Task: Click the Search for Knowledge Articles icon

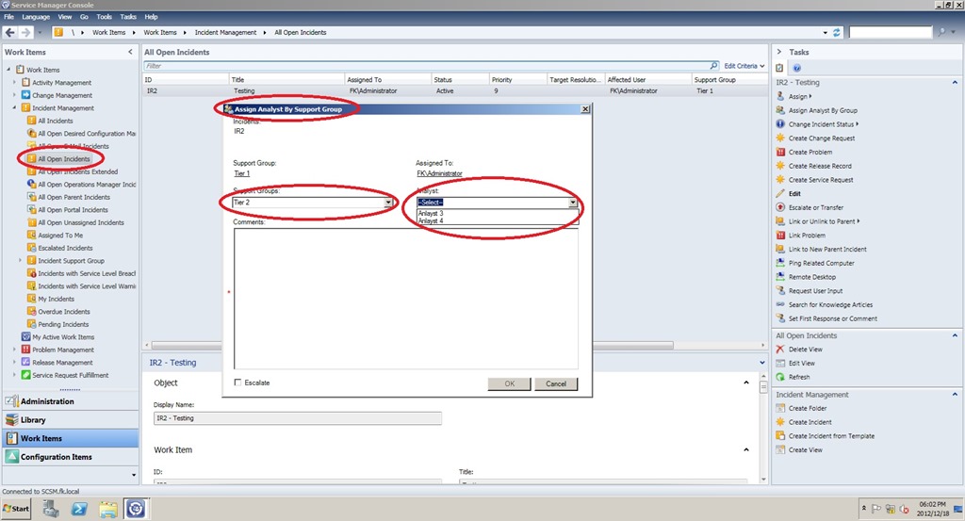Action: point(780,305)
